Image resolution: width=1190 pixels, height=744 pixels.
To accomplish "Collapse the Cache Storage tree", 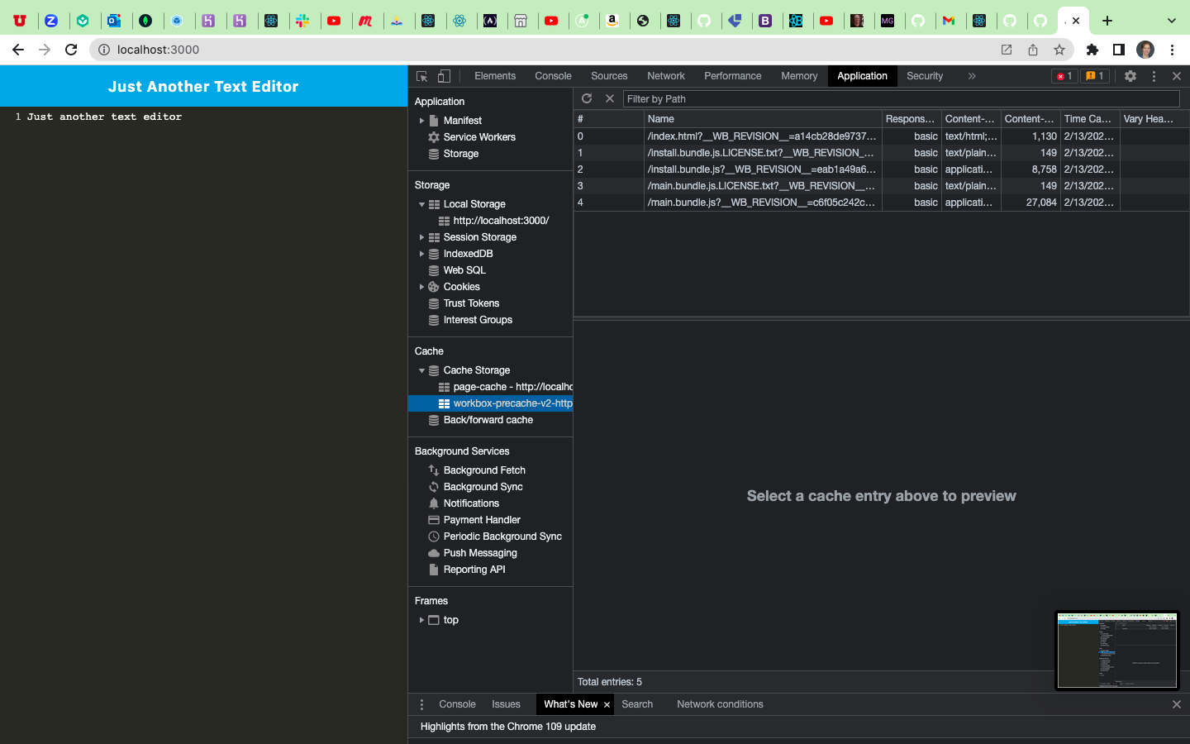I will (421, 370).
